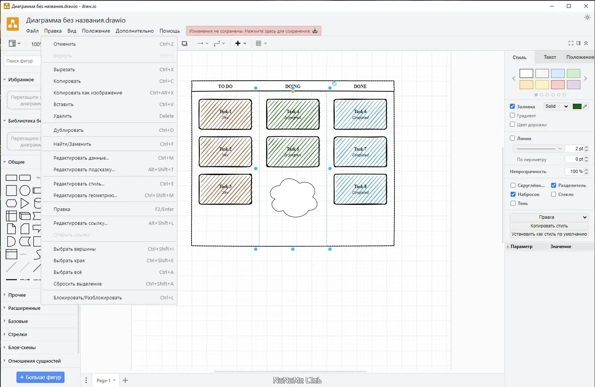
Task: Collapse the toolbar with double-chevron icon
Action: coord(586,43)
